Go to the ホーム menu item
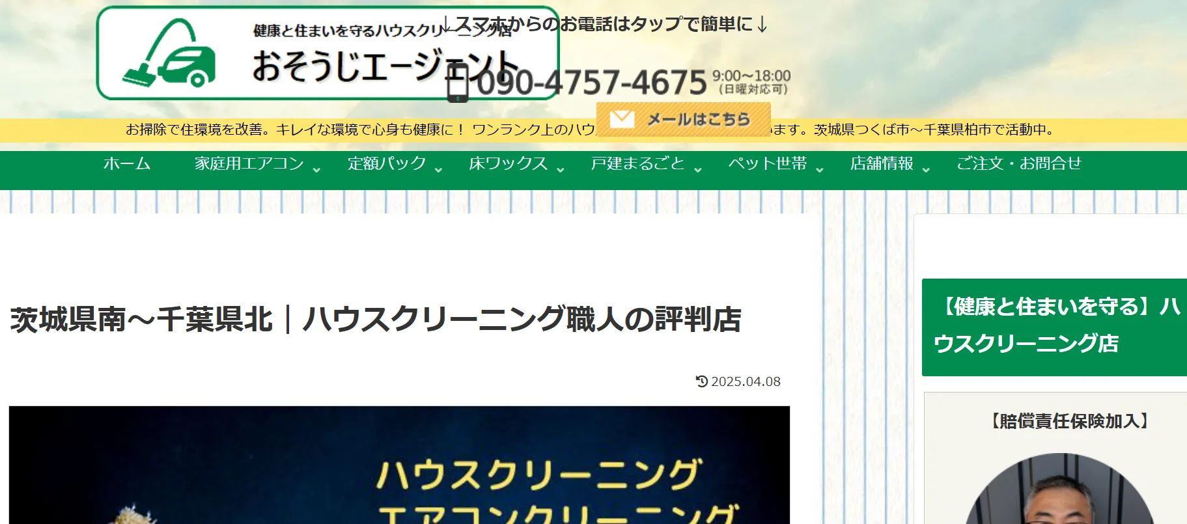The image size is (1187, 524). (127, 163)
